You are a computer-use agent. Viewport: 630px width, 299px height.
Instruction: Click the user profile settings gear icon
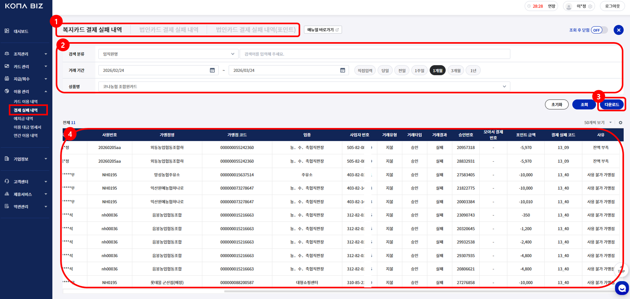tap(590, 6)
